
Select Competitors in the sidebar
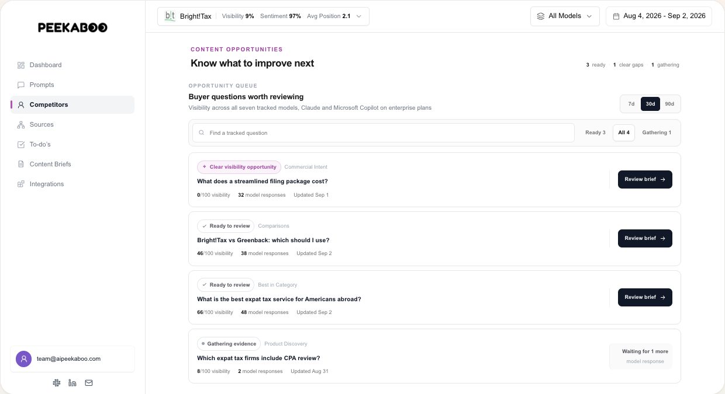72,104
